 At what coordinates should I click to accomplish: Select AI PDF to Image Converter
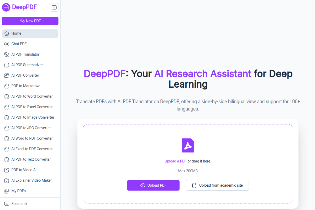[x=30, y=118]
